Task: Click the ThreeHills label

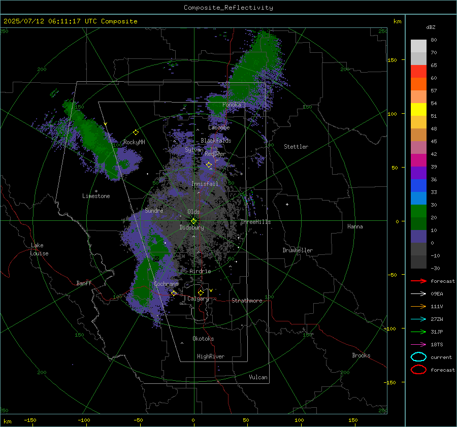Action: coord(255,222)
